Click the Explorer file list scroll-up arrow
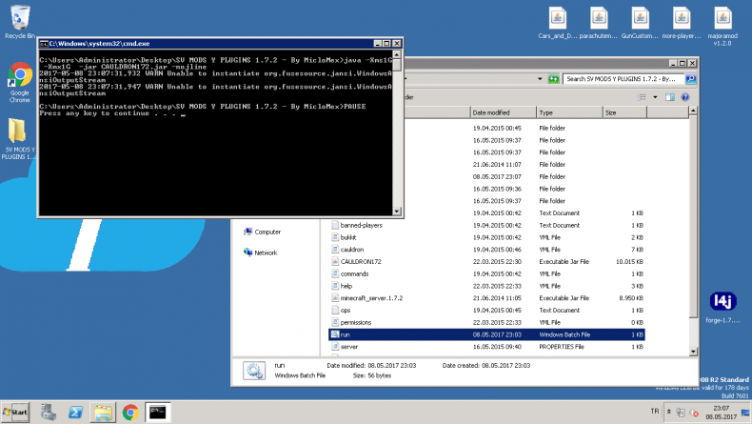The image size is (752, 424). 693,111
